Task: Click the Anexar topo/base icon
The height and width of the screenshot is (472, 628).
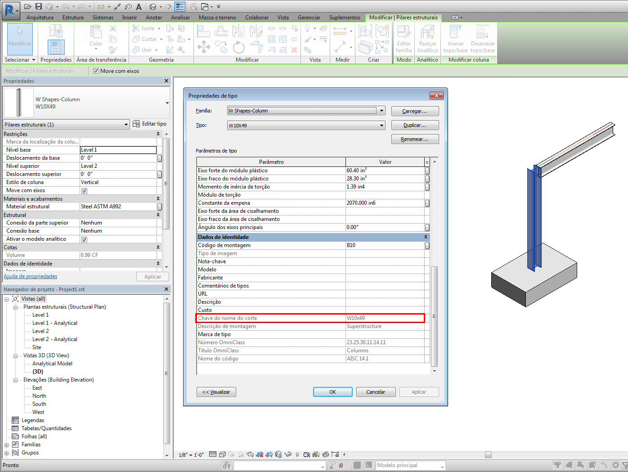Action: pos(455,39)
